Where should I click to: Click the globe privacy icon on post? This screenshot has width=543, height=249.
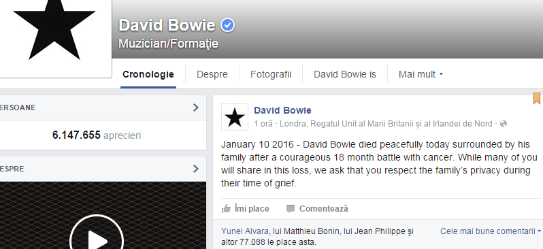(504, 124)
